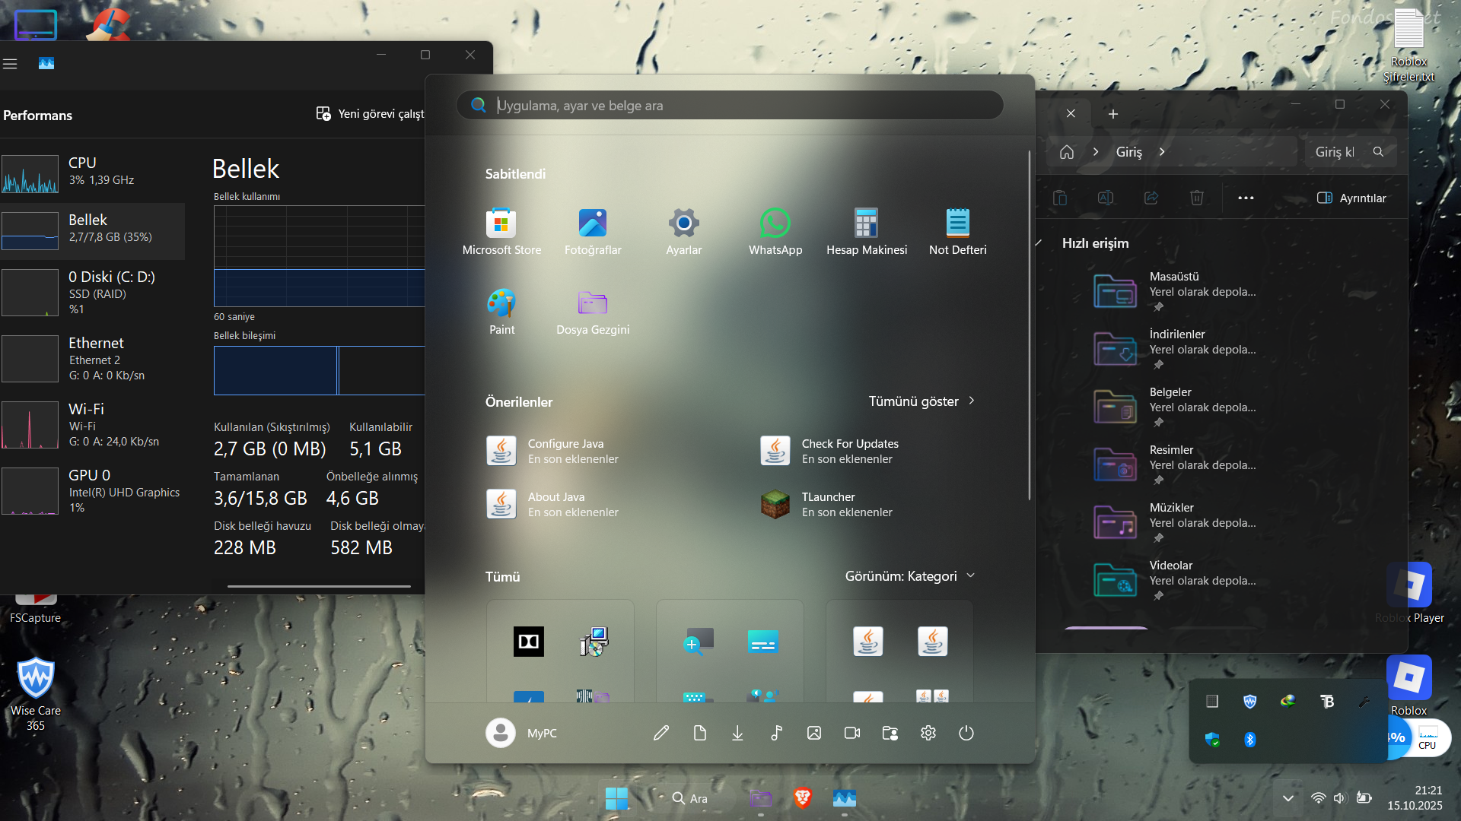
Task: Launch Paint from pinned apps
Action: 501,312
